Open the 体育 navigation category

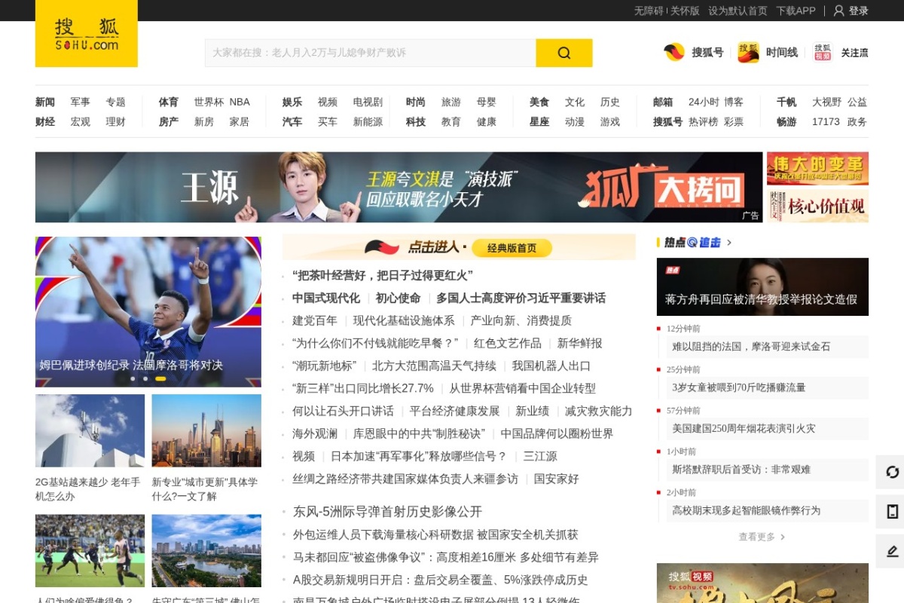coord(169,102)
